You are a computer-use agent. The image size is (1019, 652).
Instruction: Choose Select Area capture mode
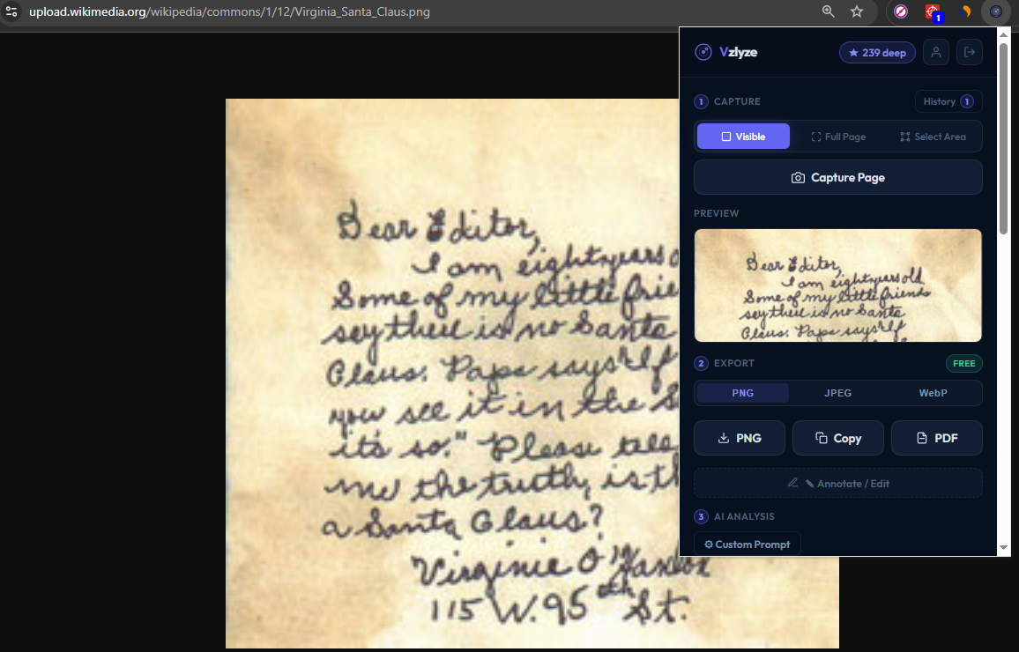[x=933, y=137]
